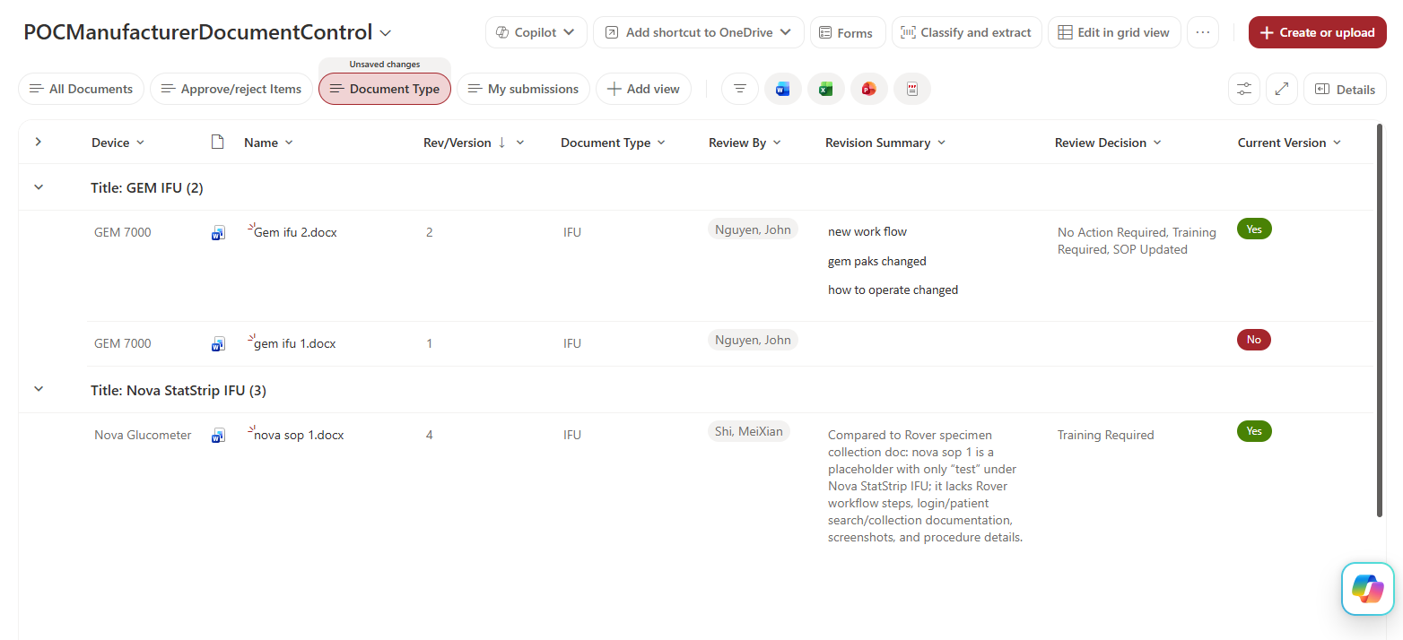This screenshot has width=1403, height=640.
Task: Open the Copilot toolbar dropdown
Action: pos(536,32)
